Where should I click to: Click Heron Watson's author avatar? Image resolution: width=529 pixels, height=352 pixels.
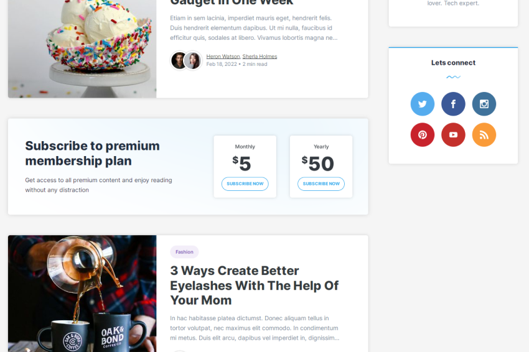tap(179, 61)
